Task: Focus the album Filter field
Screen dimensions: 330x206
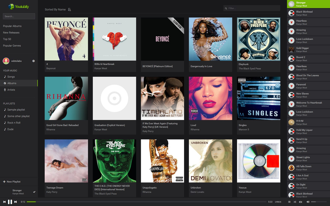Action: tap(252, 8)
